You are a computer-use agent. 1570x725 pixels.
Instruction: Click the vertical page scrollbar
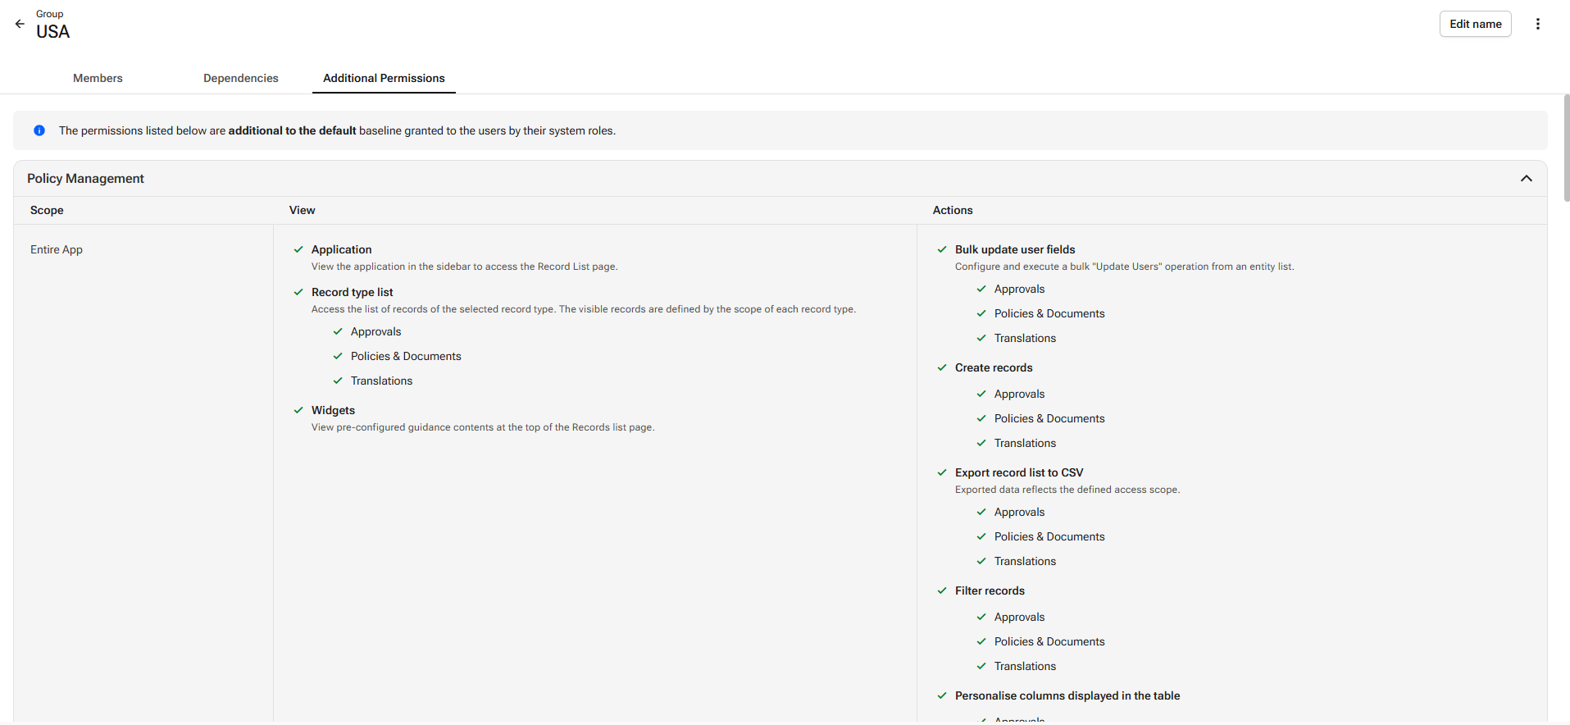click(x=1566, y=148)
